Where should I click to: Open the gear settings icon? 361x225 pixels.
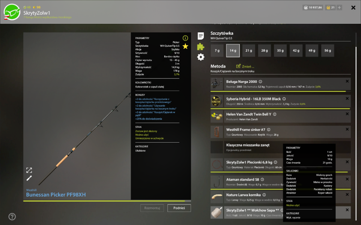pos(201,57)
